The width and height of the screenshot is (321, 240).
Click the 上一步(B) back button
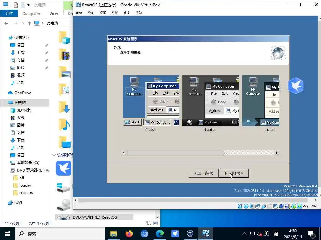(x=203, y=173)
